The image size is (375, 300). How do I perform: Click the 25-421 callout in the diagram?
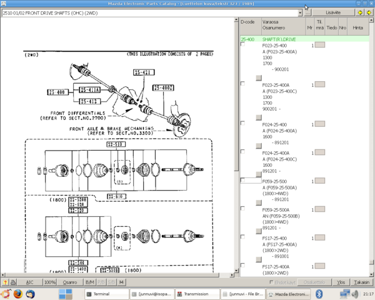click(144, 72)
